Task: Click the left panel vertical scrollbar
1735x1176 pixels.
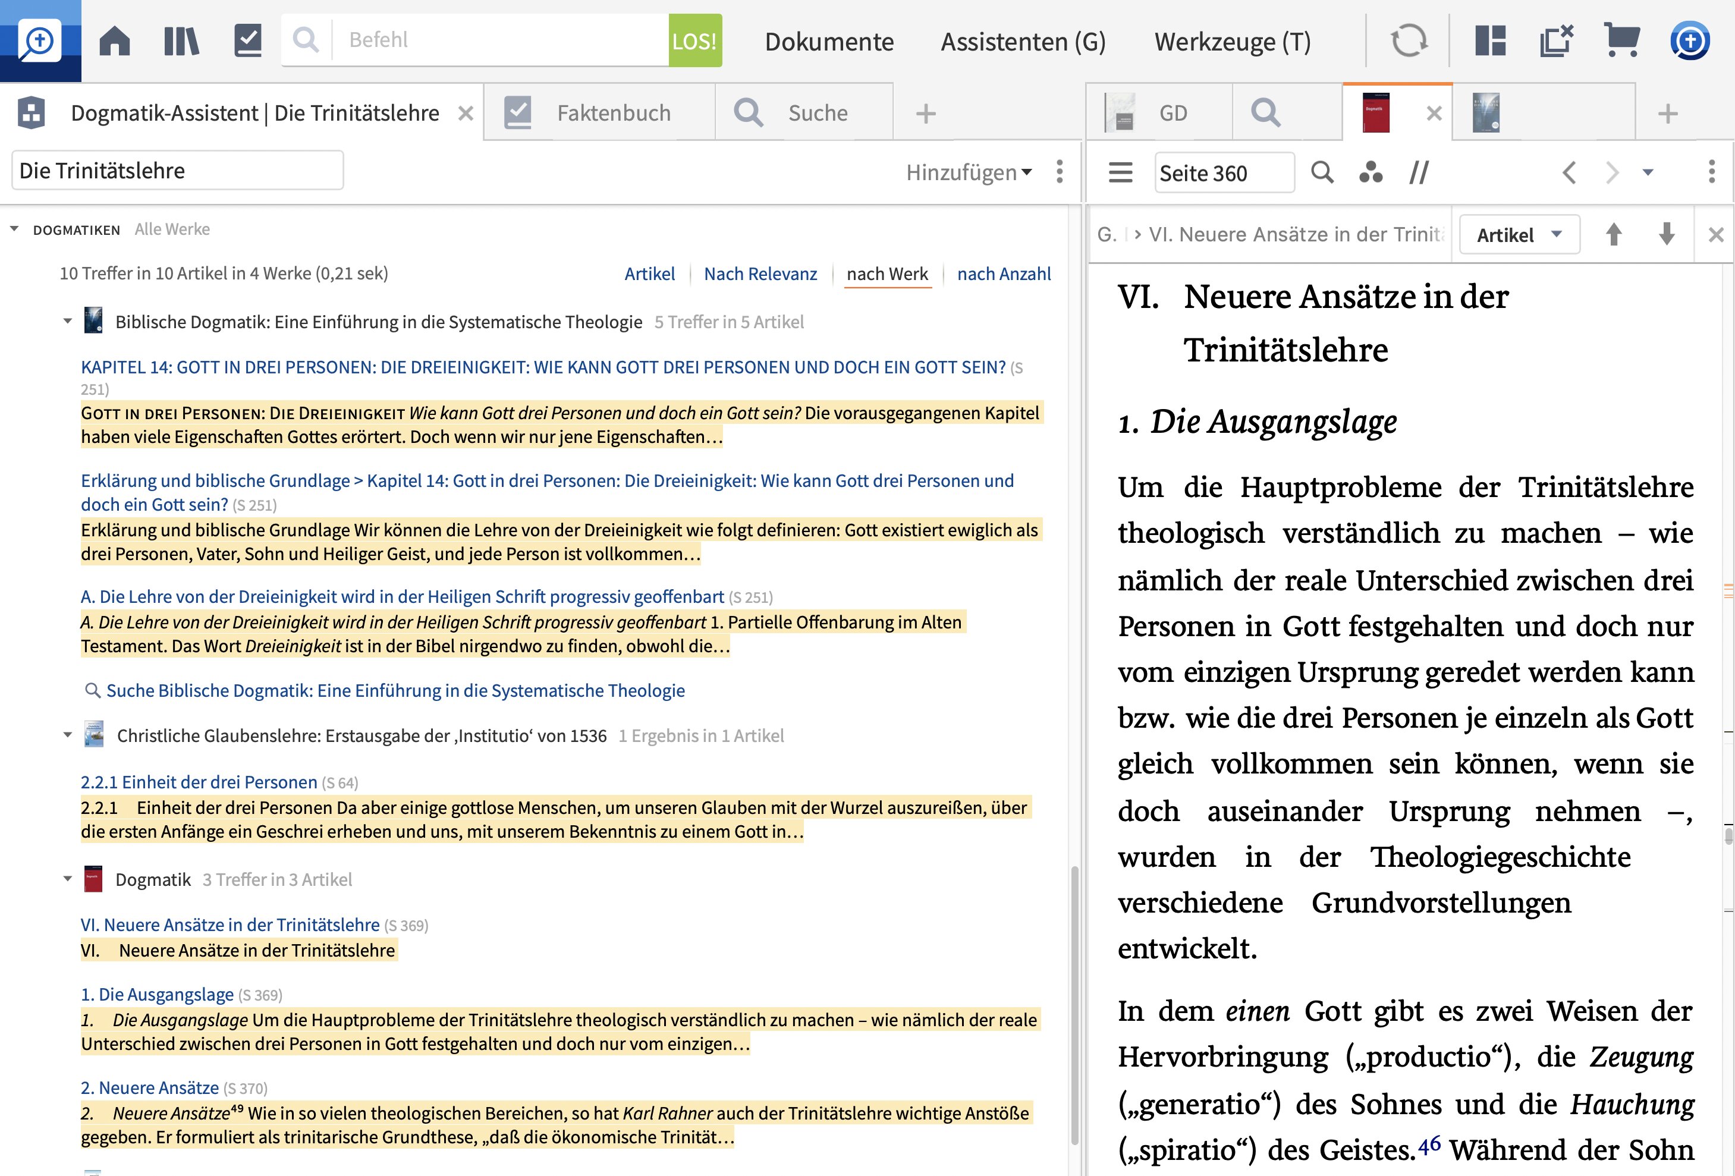Action: pyautogui.click(x=1074, y=1004)
